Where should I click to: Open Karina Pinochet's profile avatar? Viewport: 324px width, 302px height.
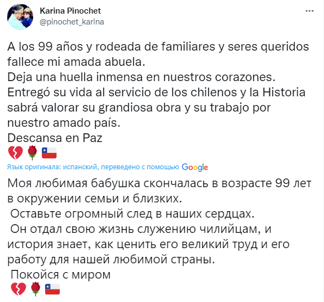(20, 17)
